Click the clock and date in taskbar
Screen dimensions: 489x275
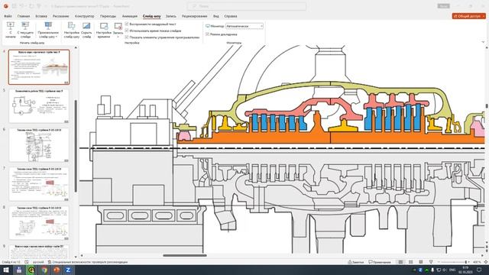coord(465,270)
